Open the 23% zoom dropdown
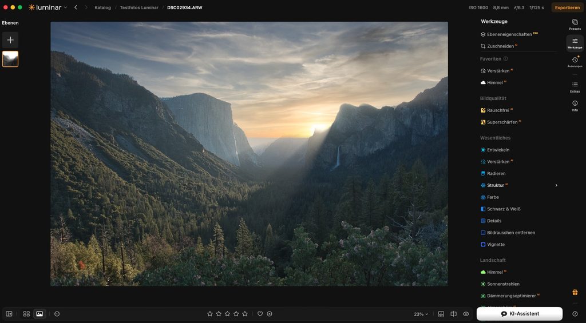Screen dimensions: 586x323 421,314
